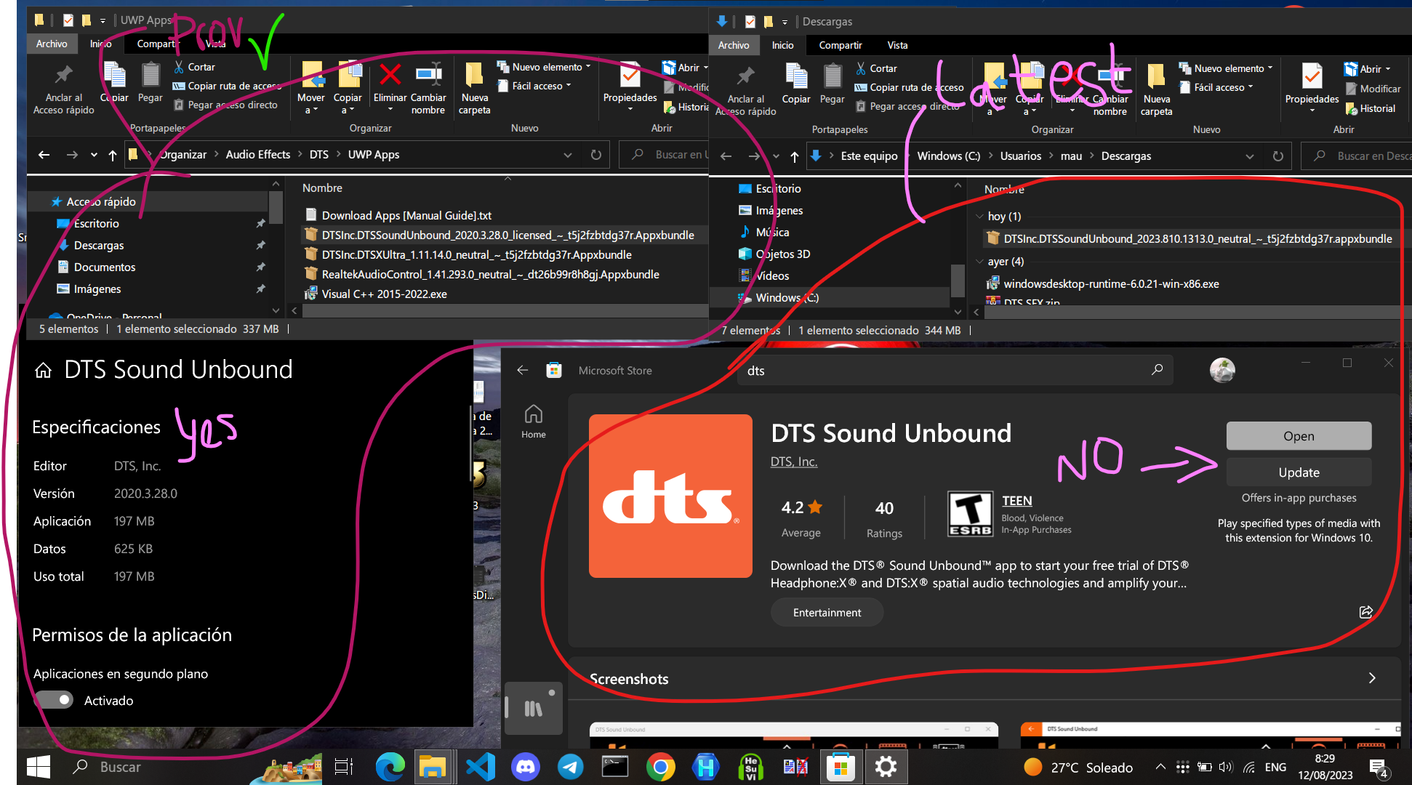Screen dimensions: 1412x785
Task: Select Windows (C:) in Descargas navigation pane
Action: point(787,298)
